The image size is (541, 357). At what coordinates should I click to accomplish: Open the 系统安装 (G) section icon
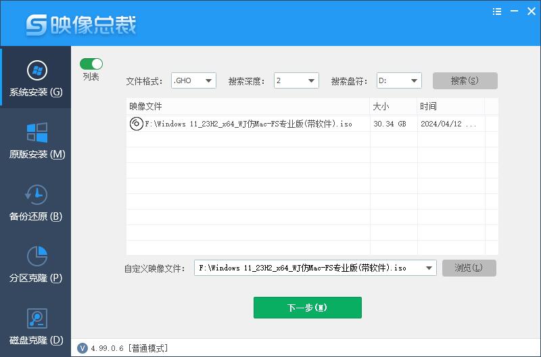coord(36,70)
